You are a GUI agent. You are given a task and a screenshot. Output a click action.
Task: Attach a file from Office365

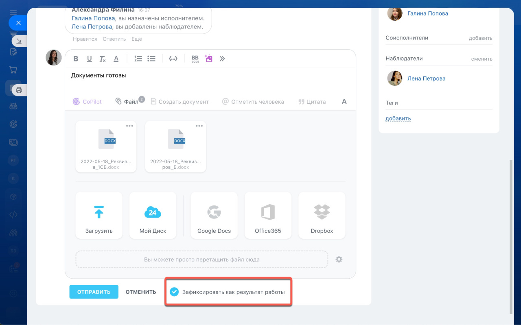tap(268, 215)
